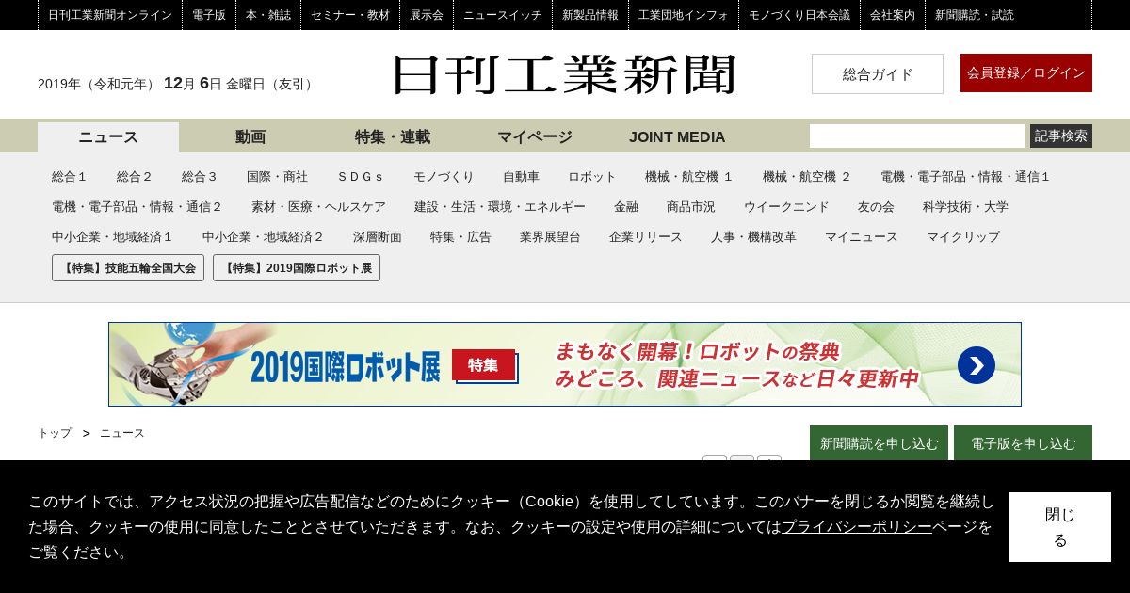This screenshot has width=1130, height=593.
Task: Click 新聞購読を申し込む button
Action: 879,443
